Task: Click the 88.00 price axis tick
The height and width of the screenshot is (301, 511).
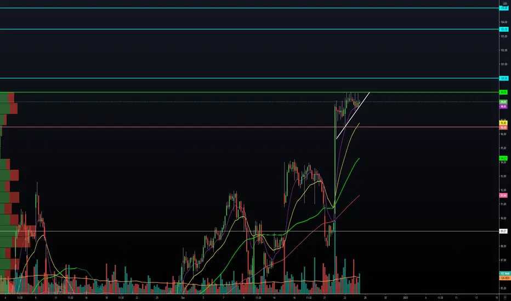Action: click(x=504, y=246)
